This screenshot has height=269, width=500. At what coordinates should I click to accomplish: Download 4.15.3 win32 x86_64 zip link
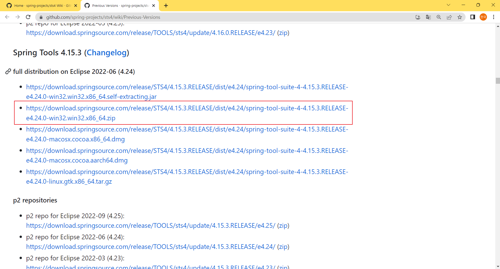tap(187, 113)
